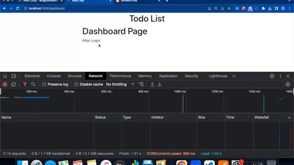
Task: Reload the dashboard page
Action: click(x=17, y=8)
